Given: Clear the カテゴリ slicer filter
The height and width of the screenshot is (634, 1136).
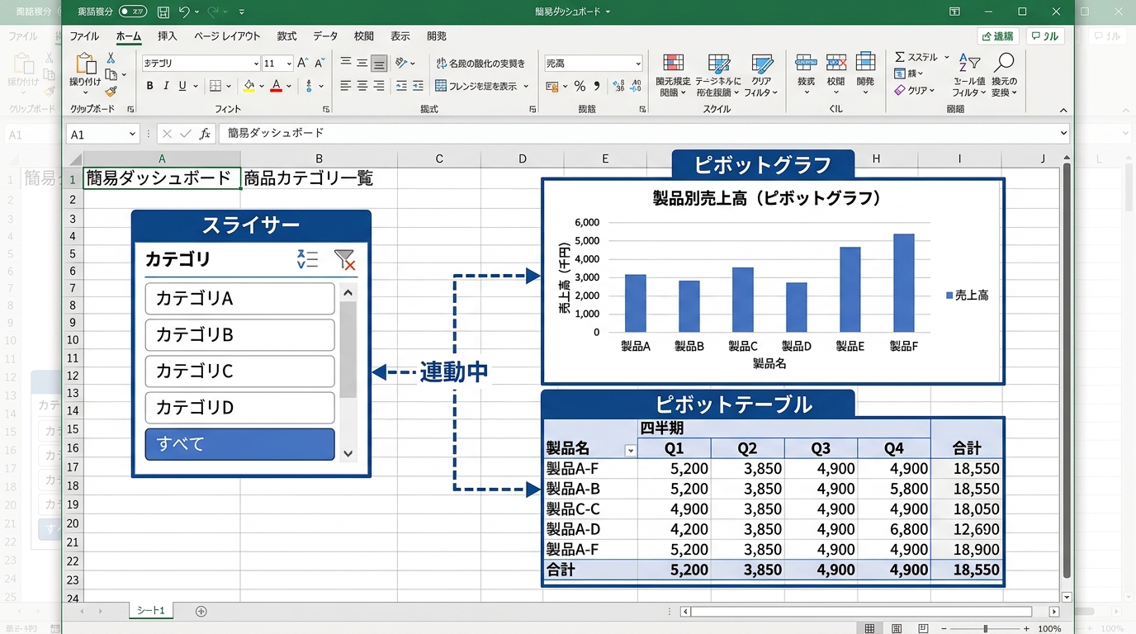Looking at the screenshot, I should tap(344, 259).
